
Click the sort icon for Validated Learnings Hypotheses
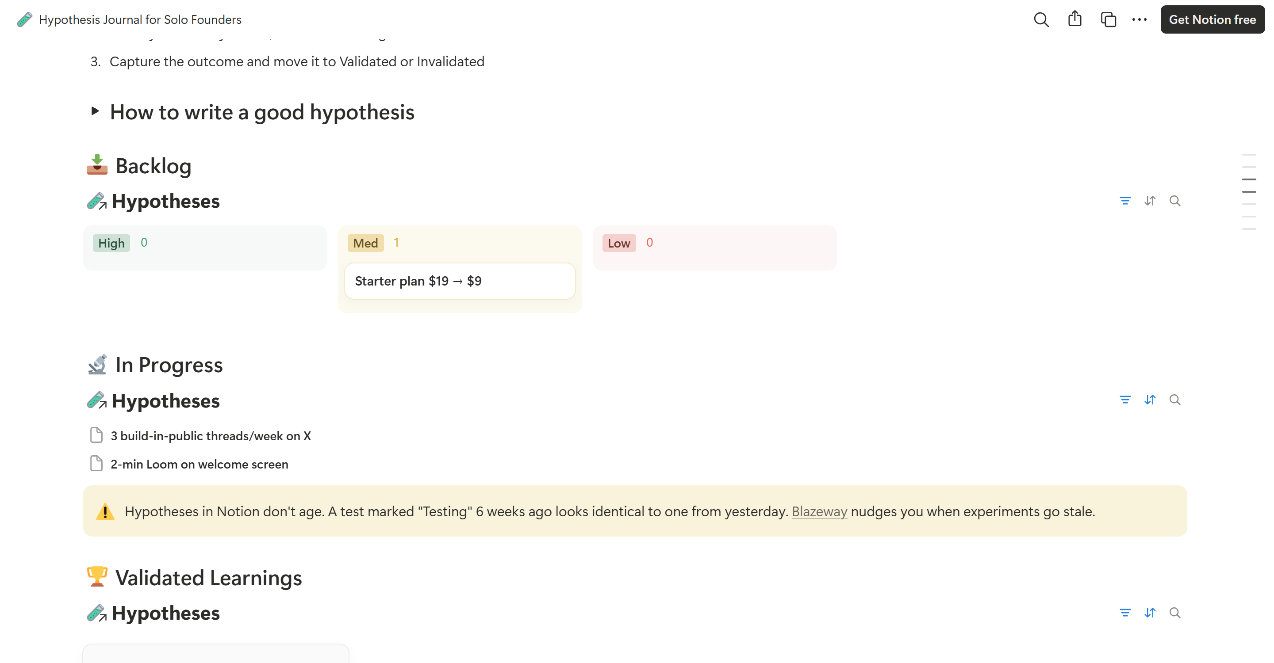1150,613
